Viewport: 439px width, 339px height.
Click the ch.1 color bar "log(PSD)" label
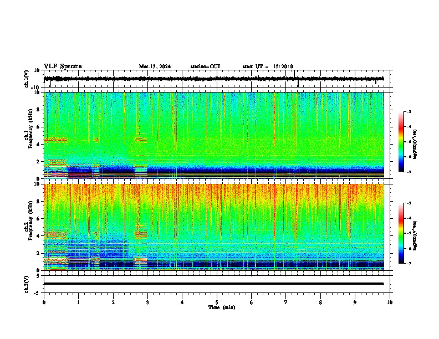pyautogui.click(x=415, y=144)
